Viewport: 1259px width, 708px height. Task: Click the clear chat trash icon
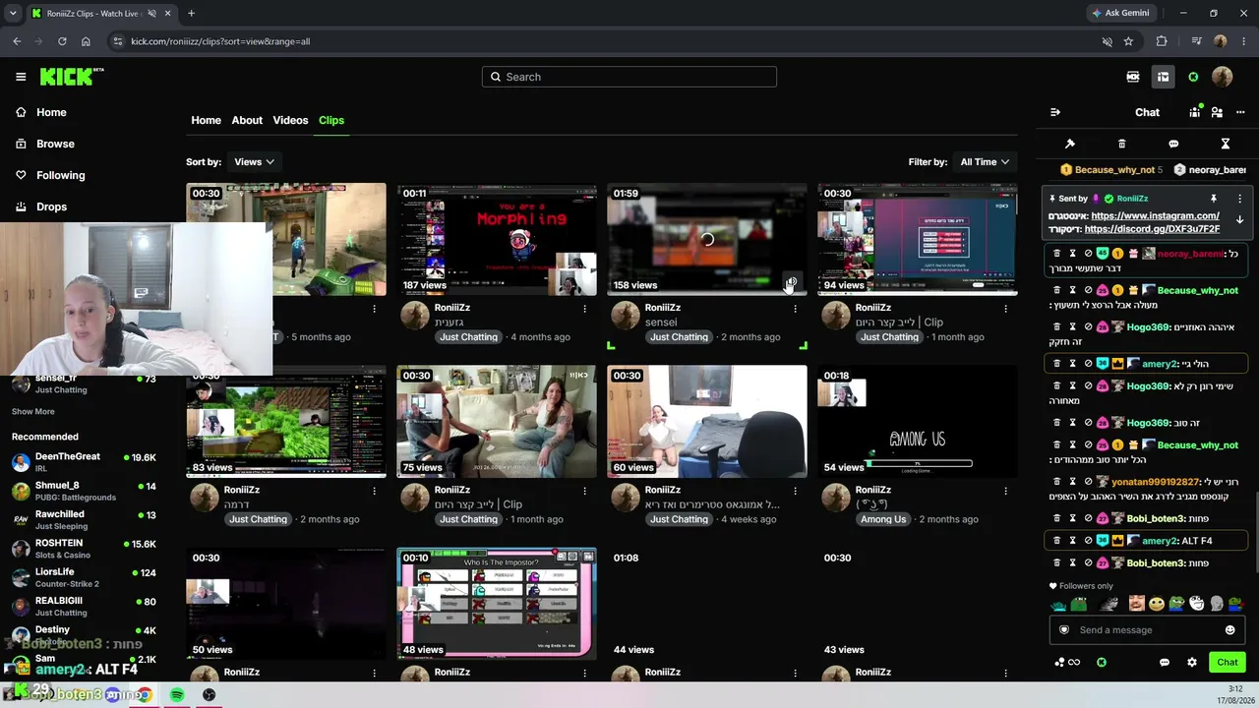pos(1122,144)
